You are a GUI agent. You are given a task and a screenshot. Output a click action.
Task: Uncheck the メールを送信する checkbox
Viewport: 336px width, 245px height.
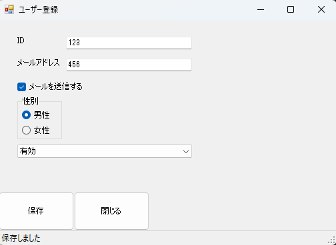21,87
